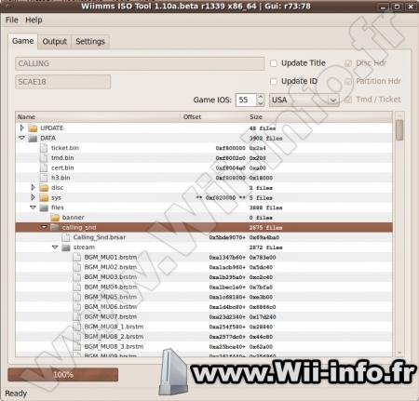Screen dimensions: 419x401
Task: Open the USA region dropdown
Action: (x=304, y=100)
